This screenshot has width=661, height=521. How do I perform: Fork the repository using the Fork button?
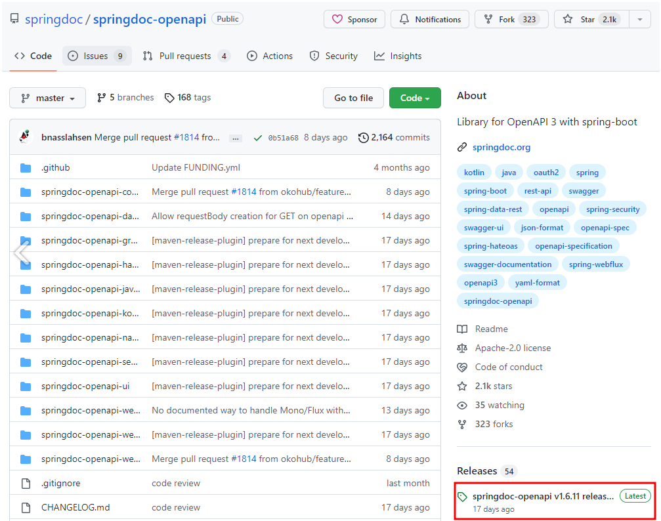(511, 20)
